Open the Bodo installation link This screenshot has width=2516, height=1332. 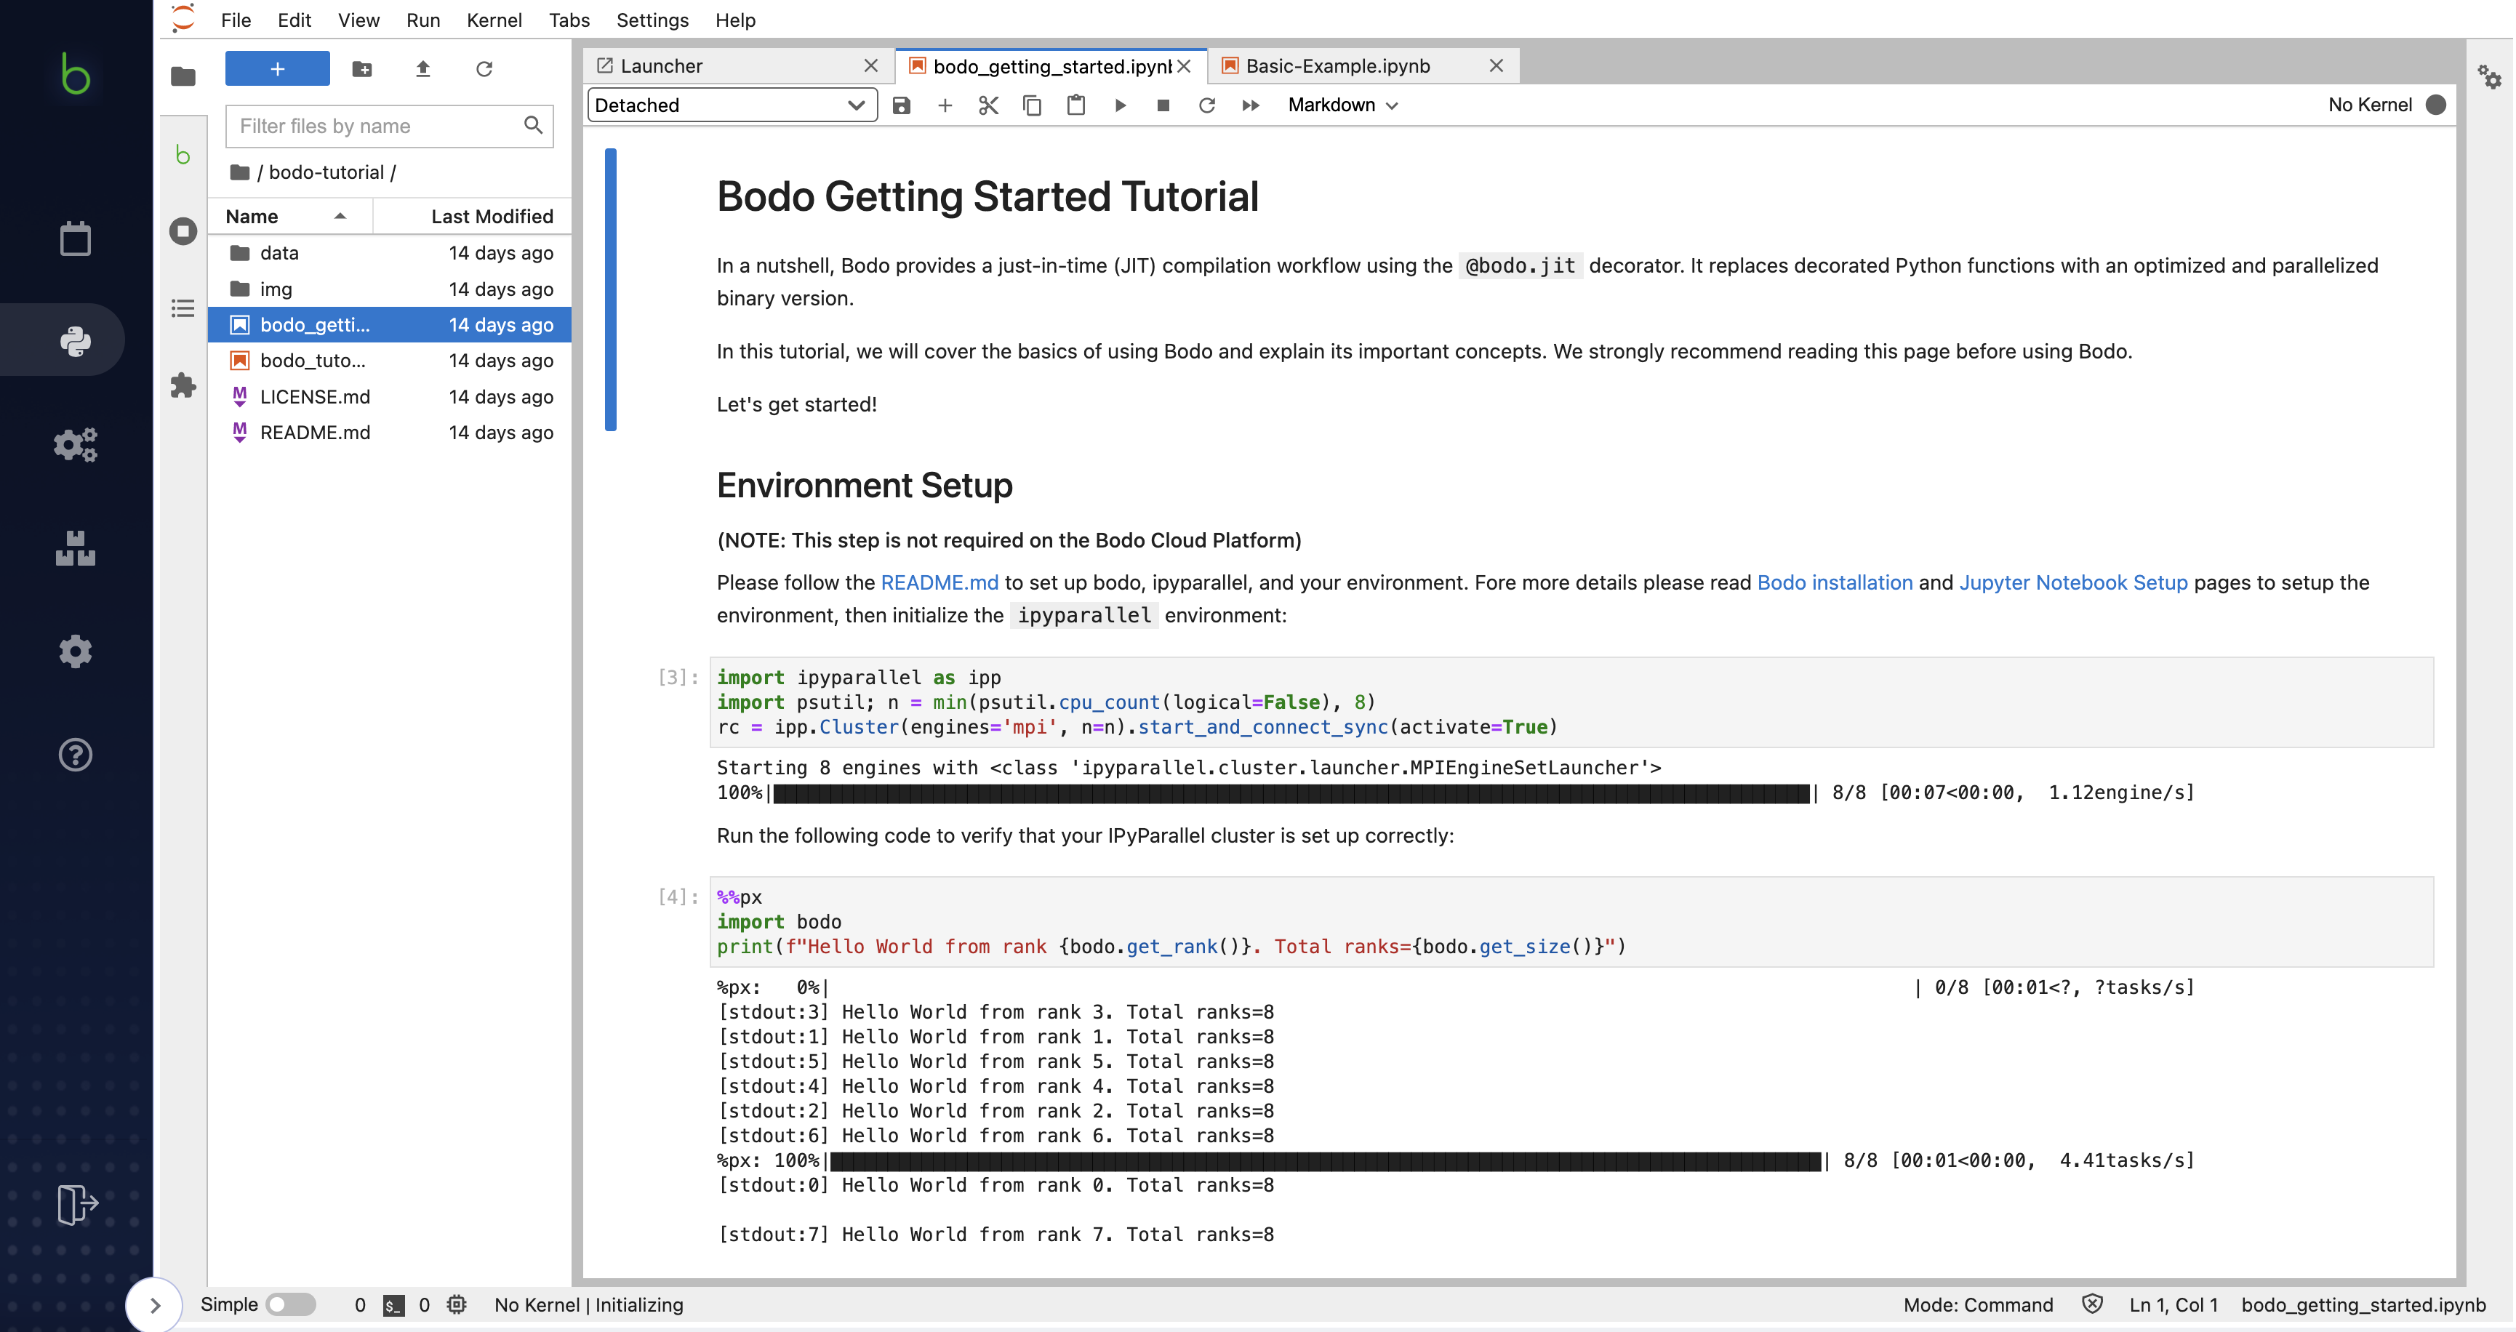pos(1834,582)
